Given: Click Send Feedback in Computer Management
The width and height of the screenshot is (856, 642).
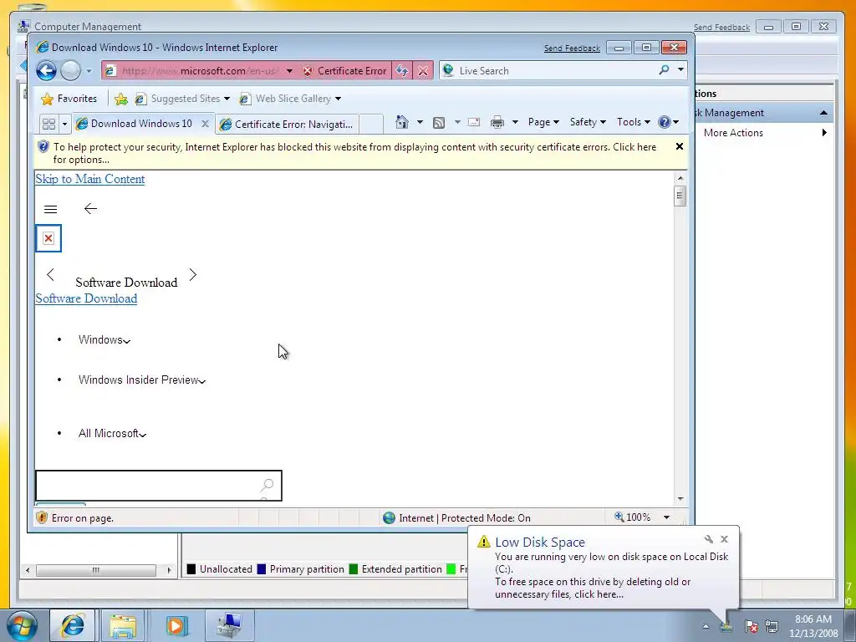Looking at the screenshot, I should (x=721, y=27).
